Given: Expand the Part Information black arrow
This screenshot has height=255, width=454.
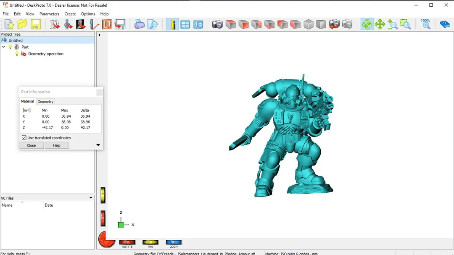Looking at the screenshot, I should tap(98, 145).
